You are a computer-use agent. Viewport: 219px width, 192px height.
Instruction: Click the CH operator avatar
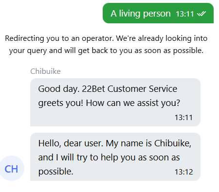click(12, 169)
